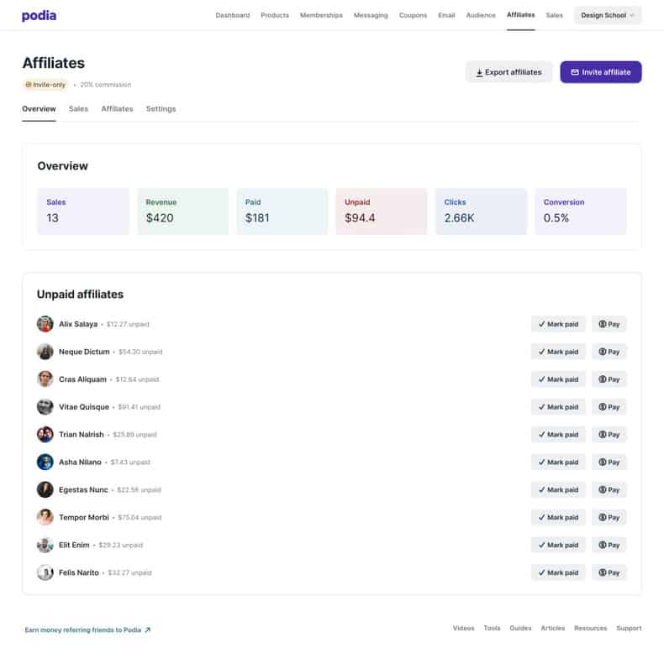This screenshot has height=658, width=664.
Task: Open Messaging in top navigation
Action: 371,15
